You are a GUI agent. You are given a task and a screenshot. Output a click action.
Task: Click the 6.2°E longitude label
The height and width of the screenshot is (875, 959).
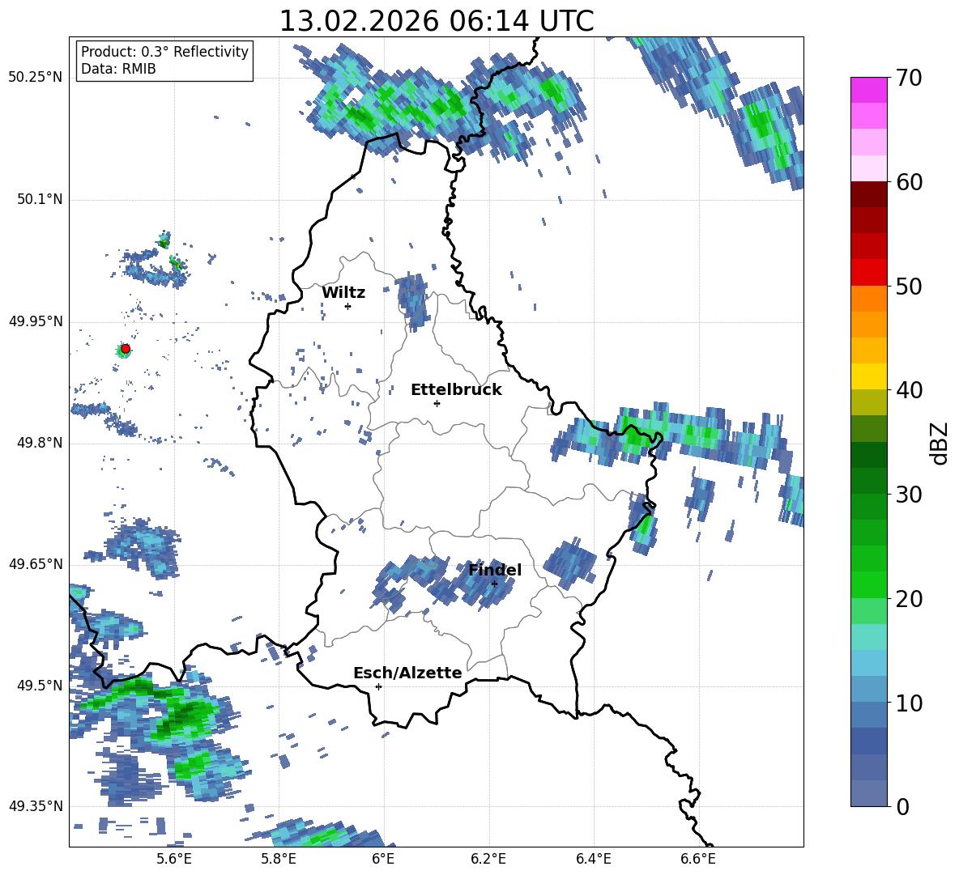(x=488, y=860)
